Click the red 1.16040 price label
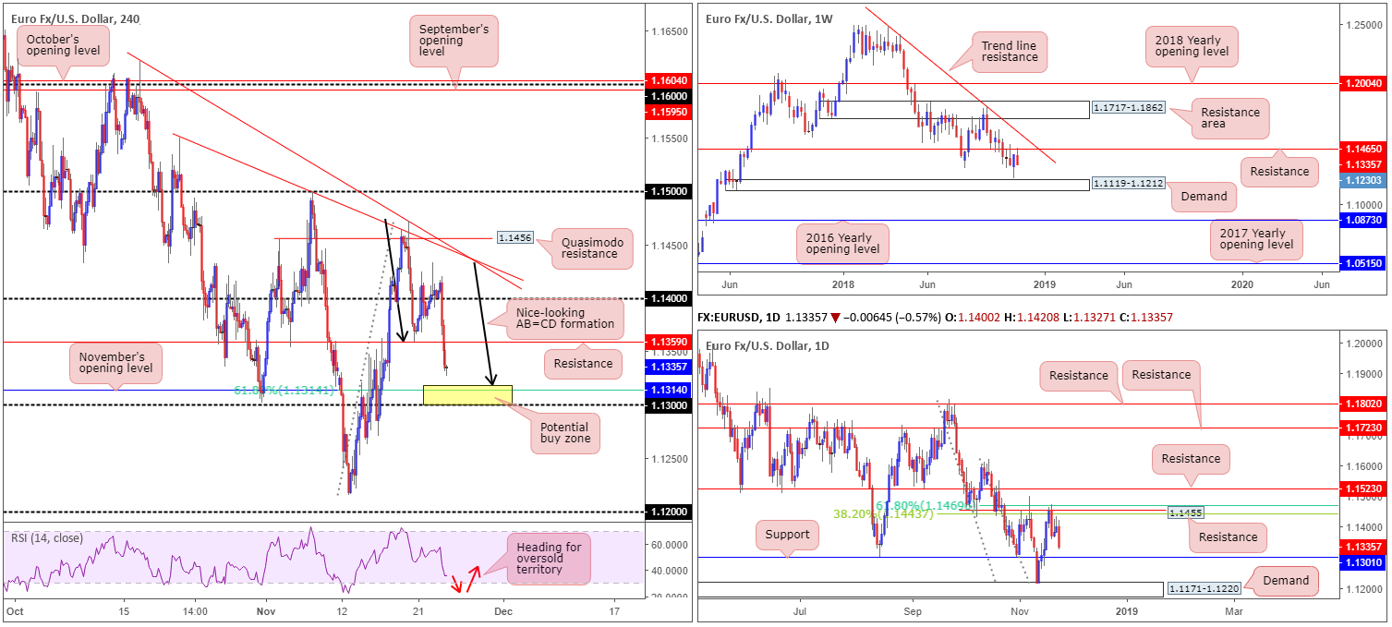This screenshot has width=1392, height=627. pyautogui.click(x=667, y=80)
